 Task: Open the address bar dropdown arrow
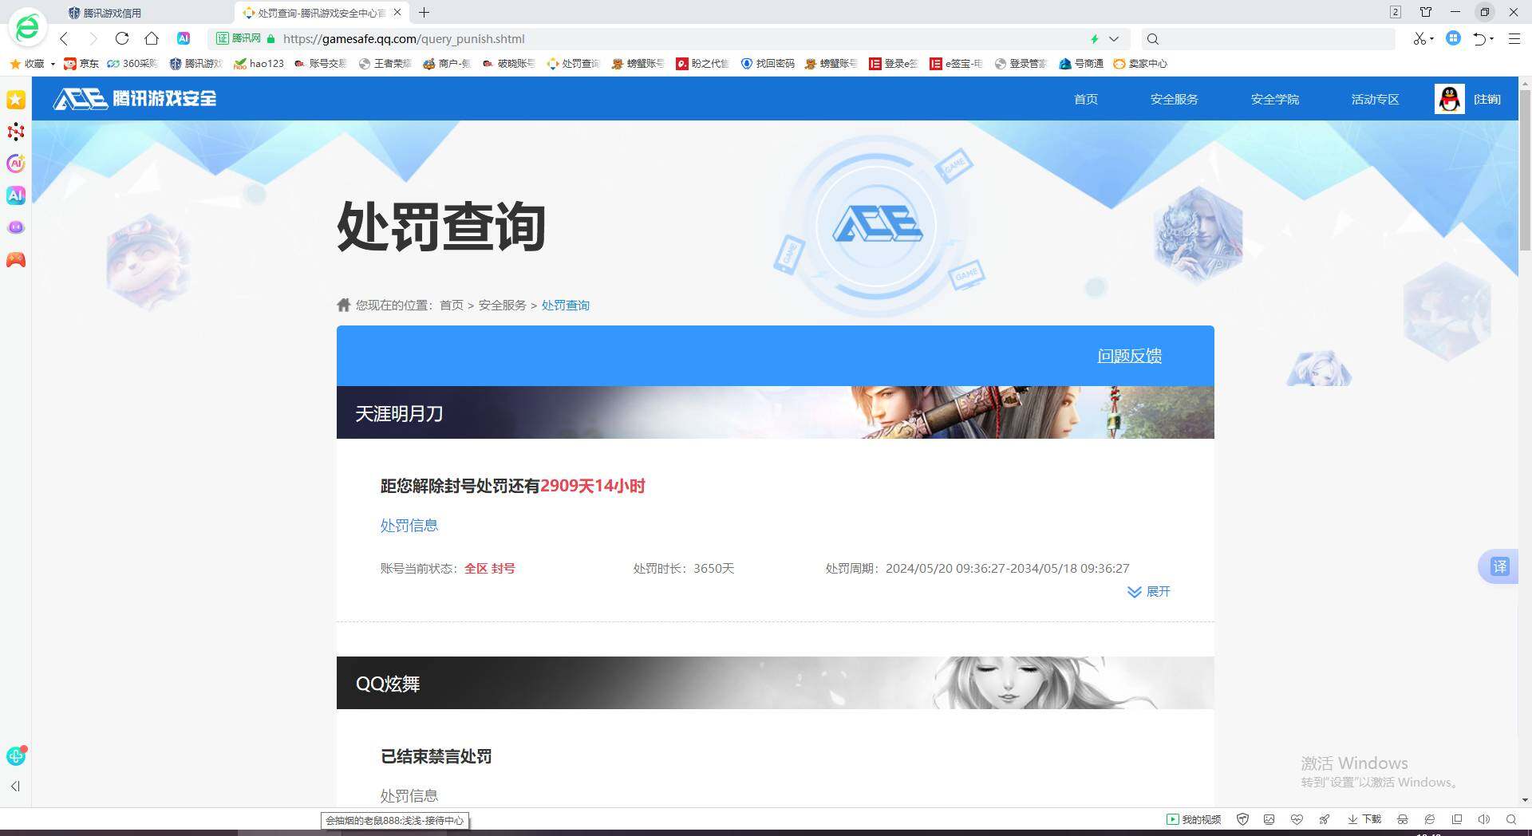click(x=1114, y=38)
